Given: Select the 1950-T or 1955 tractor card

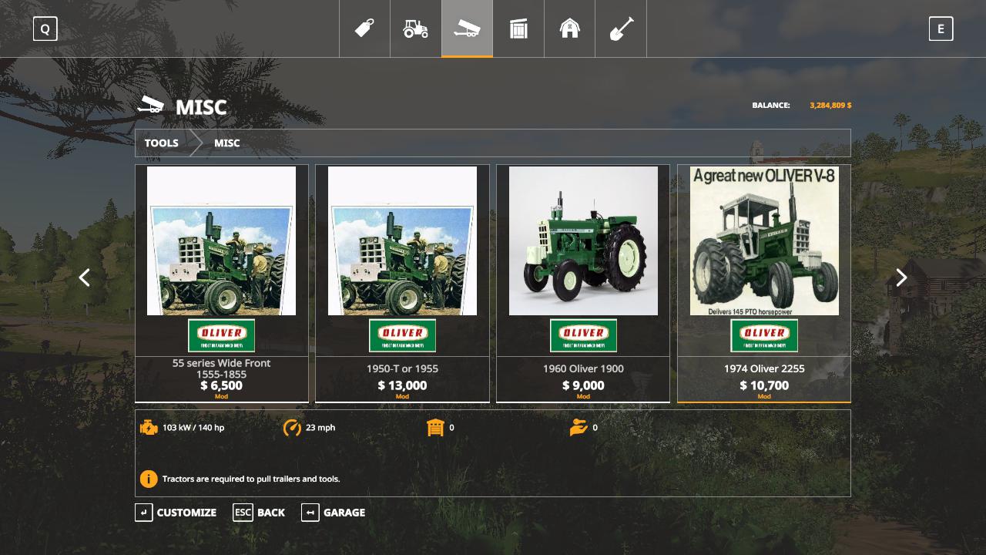Looking at the screenshot, I should [402, 283].
